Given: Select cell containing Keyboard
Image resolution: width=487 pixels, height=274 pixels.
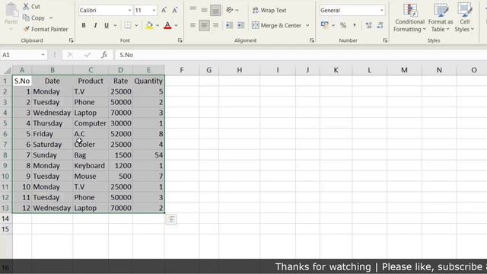Looking at the screenshot, I should point(91,166).
